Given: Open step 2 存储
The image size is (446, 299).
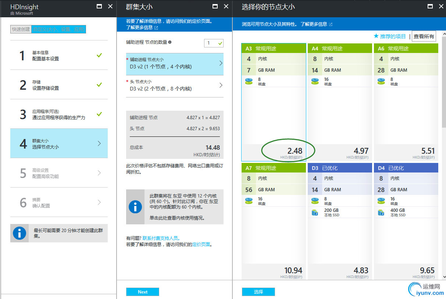Looking at the screenshot, I should pyautogui.click(x=59, y=85).
